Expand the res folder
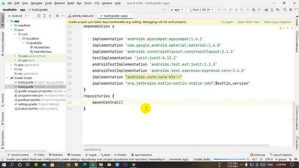This screenshot has height=168, width=299. pos(11,69)
